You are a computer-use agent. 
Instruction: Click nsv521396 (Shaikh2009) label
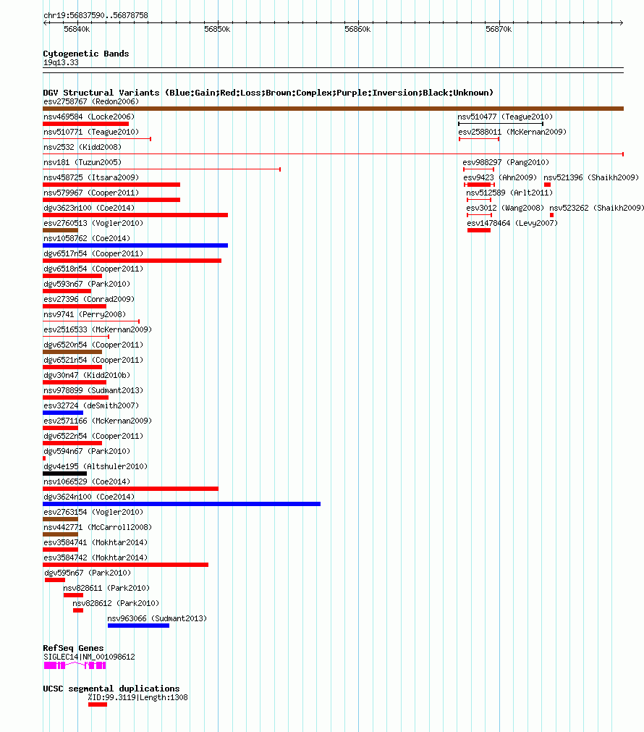[591, 177]
